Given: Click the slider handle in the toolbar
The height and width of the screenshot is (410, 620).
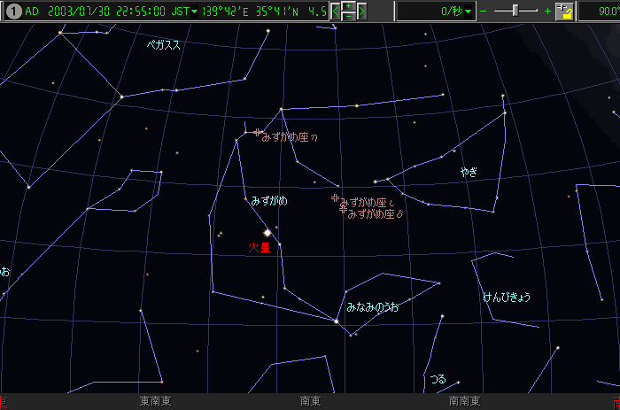Looking at the screenshot, I should 516,12.
